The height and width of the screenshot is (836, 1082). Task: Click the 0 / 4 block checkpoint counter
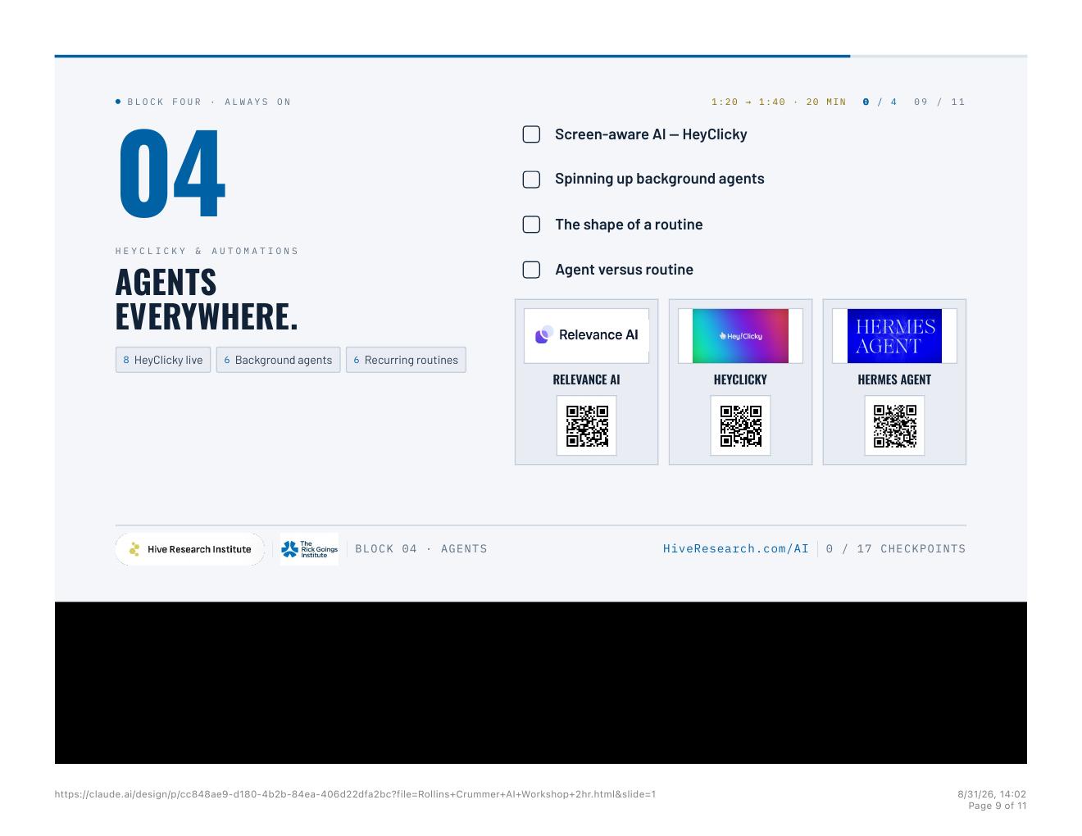[x=880, y=102]
